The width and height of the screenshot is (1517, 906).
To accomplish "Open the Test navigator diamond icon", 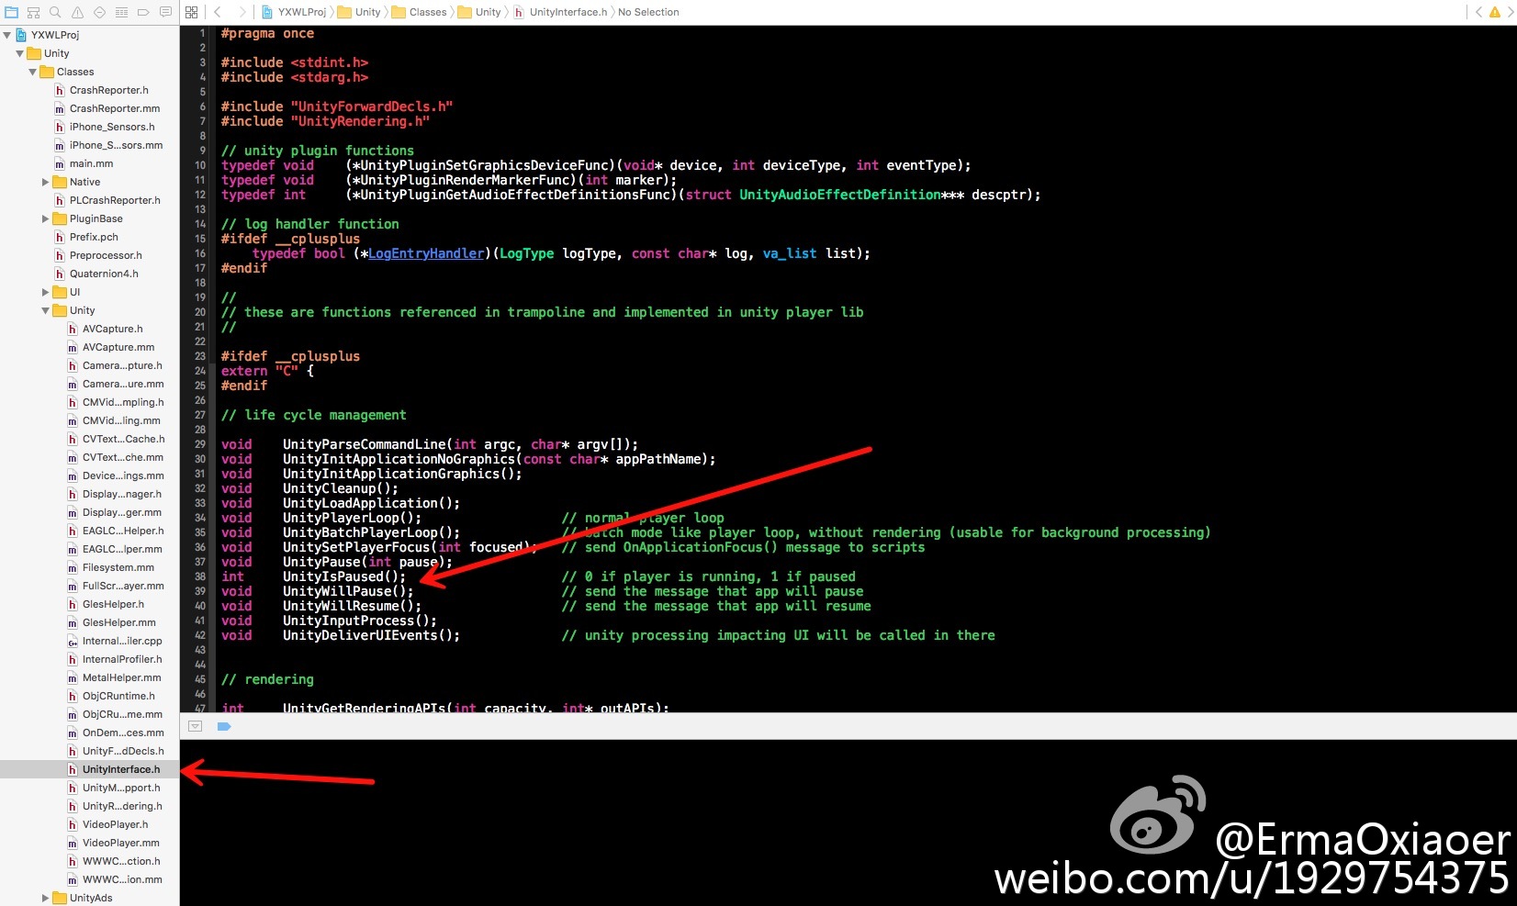I will click(99, 12).
